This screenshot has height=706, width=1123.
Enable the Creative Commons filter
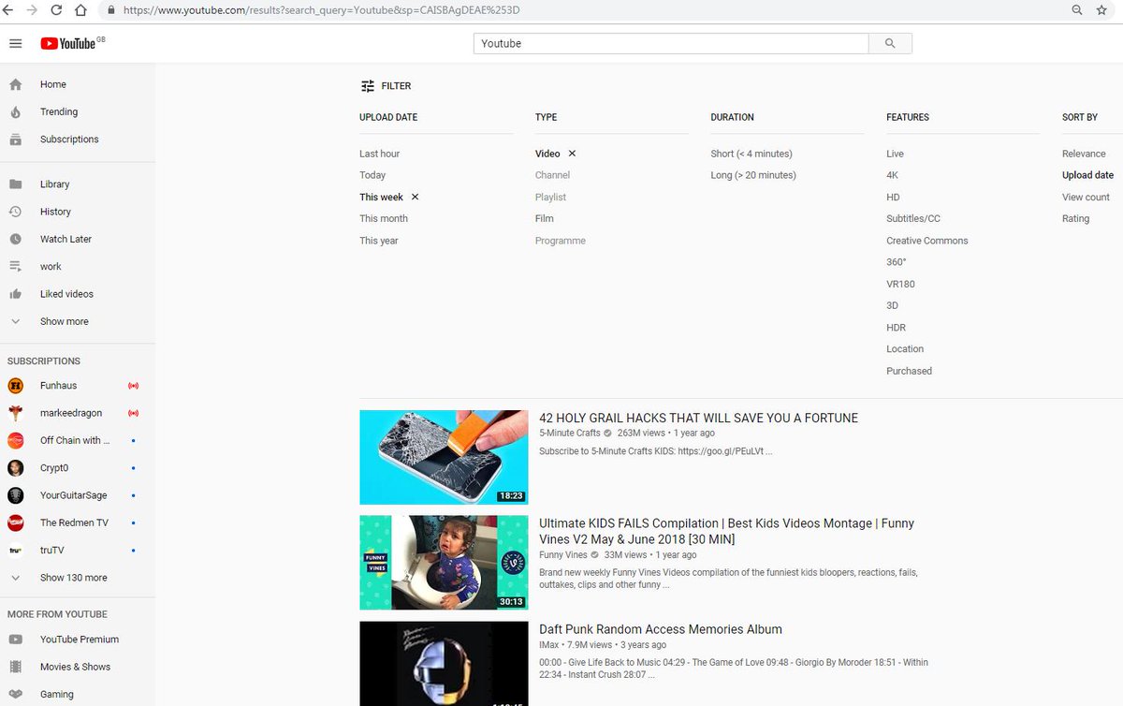pos(927,241)
